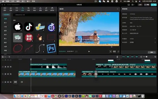This screenshot has height=99, width=158.
Task: Select the 热门 category in sticker sidebar
Action: coord(5,23)
